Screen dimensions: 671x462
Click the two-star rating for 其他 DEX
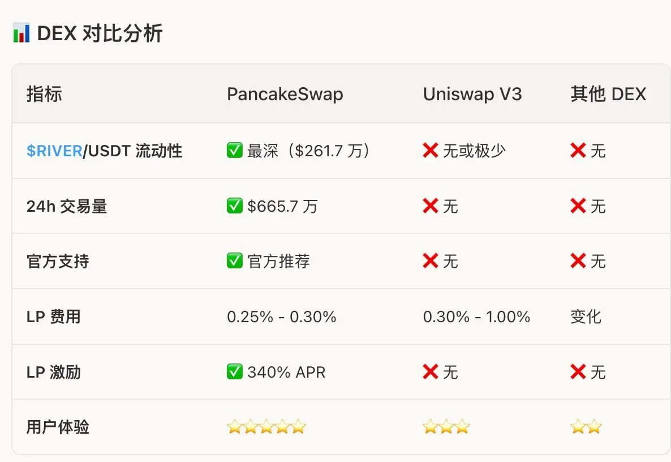[x=586, y=427]
